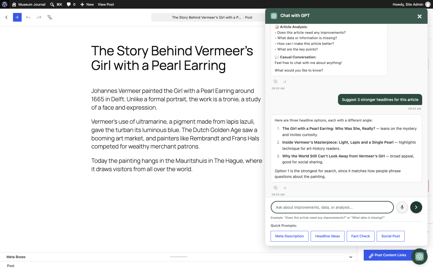
Task: Redo the last undone edit
Action: [x=39, y=17]
